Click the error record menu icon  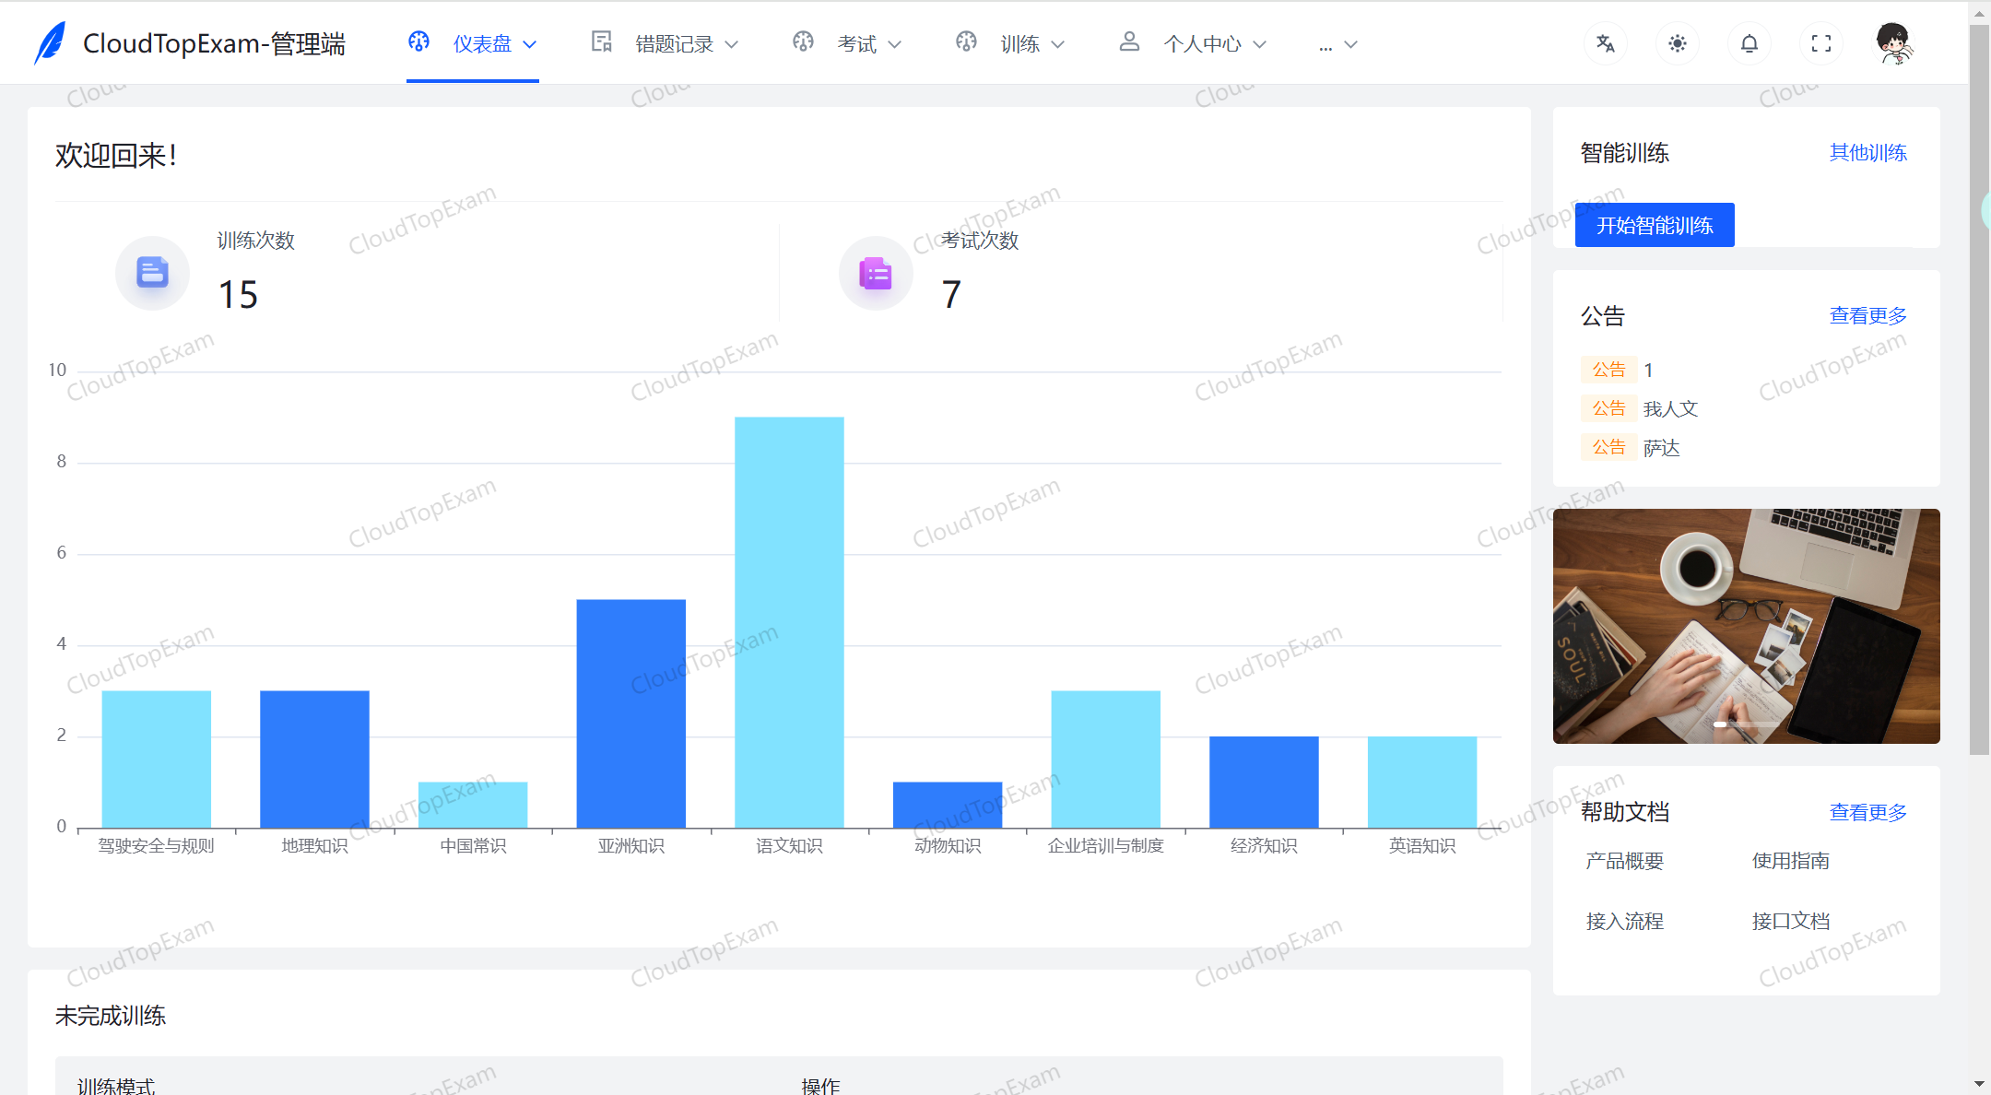pyautogui.click(x=602, y=41)
